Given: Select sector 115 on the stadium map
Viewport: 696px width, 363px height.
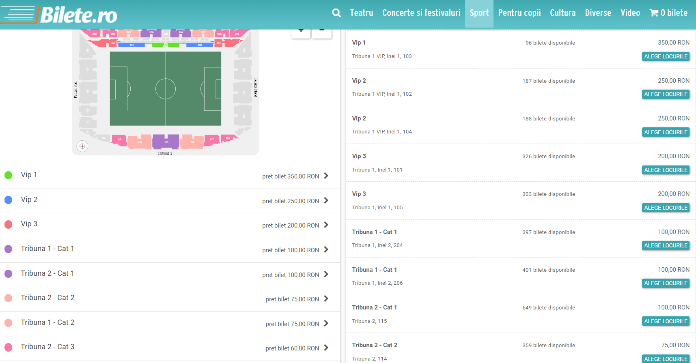Looking at the screenshot, I should click(x=166, y=142).
